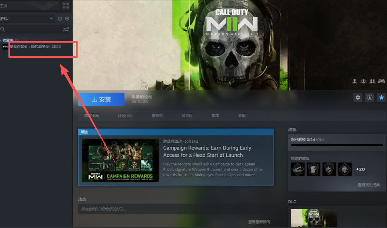Expand the 游戏 category dropdown

point(51,18)
